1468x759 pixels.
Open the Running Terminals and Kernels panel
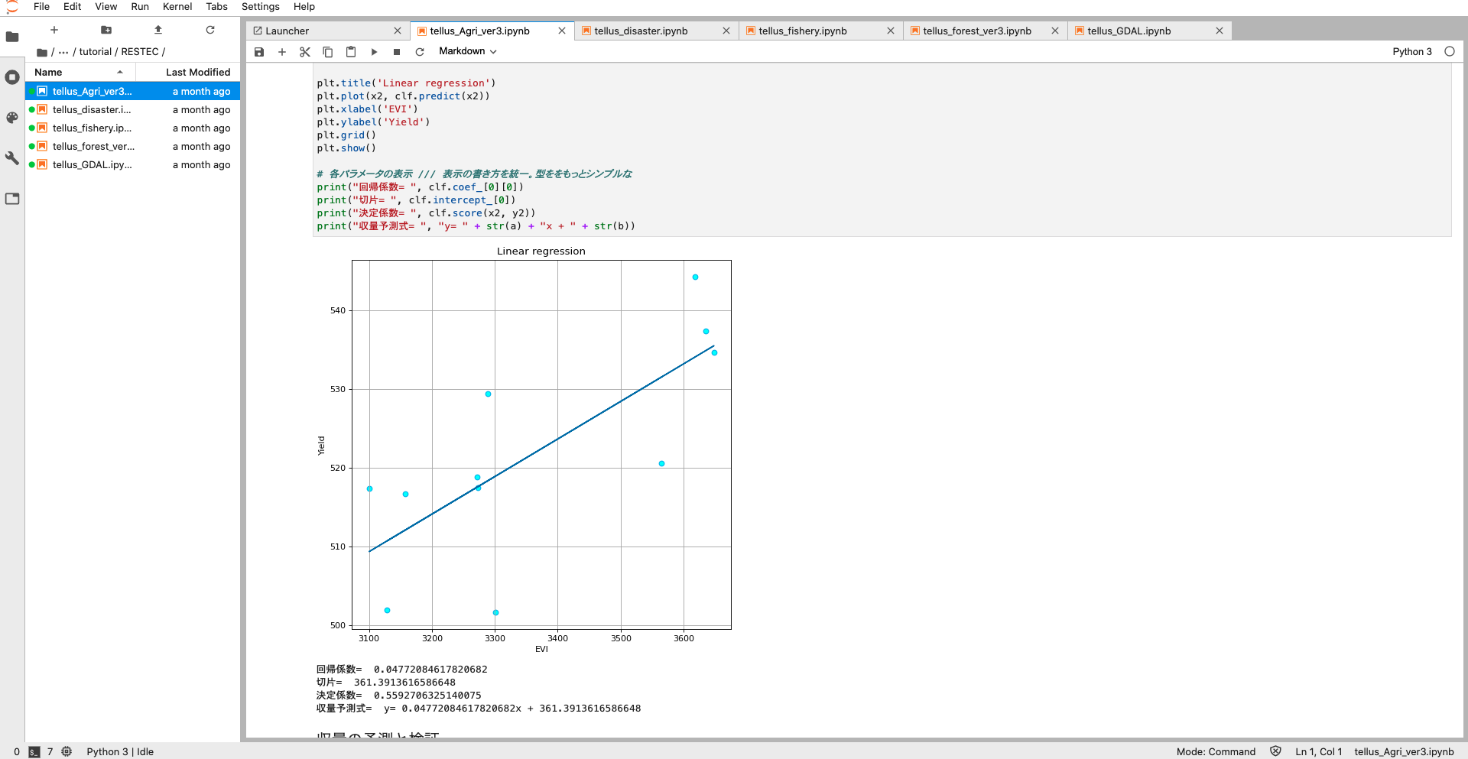coord(12,77)
